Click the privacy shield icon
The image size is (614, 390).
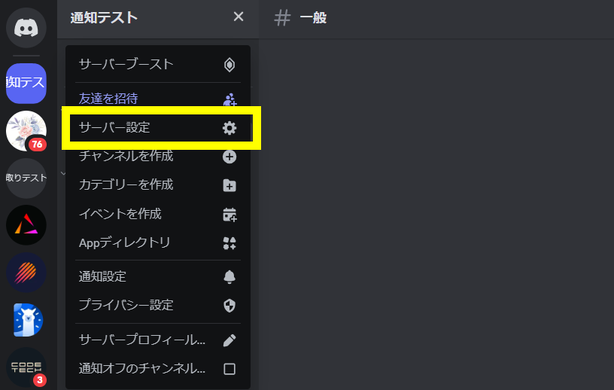click(x=229, y=306)
